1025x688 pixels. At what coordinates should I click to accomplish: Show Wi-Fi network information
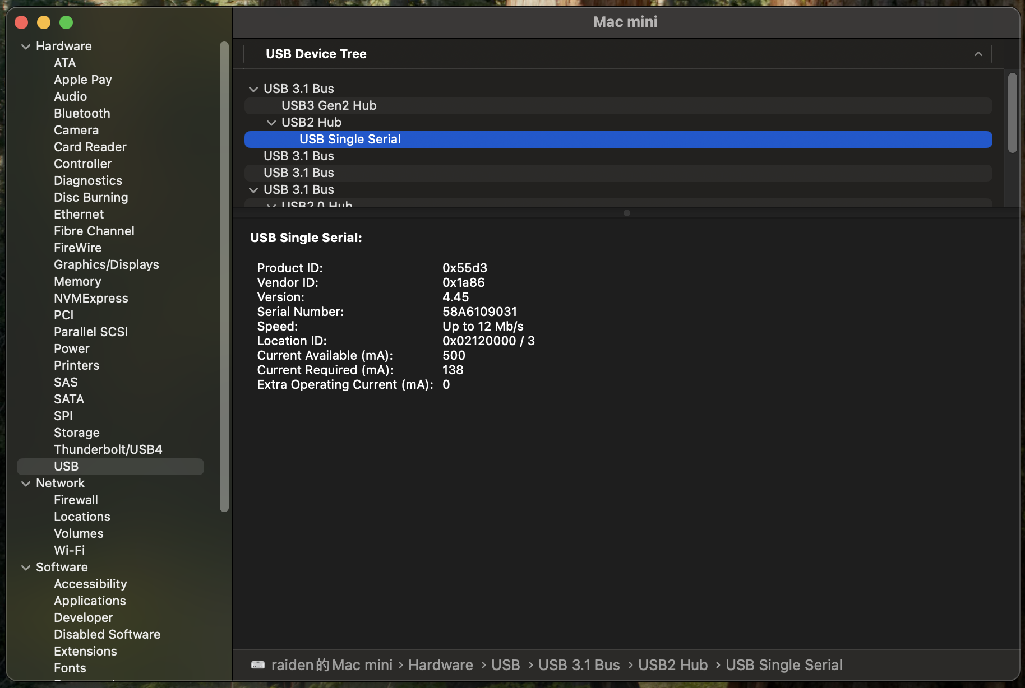tap(70, 551)
